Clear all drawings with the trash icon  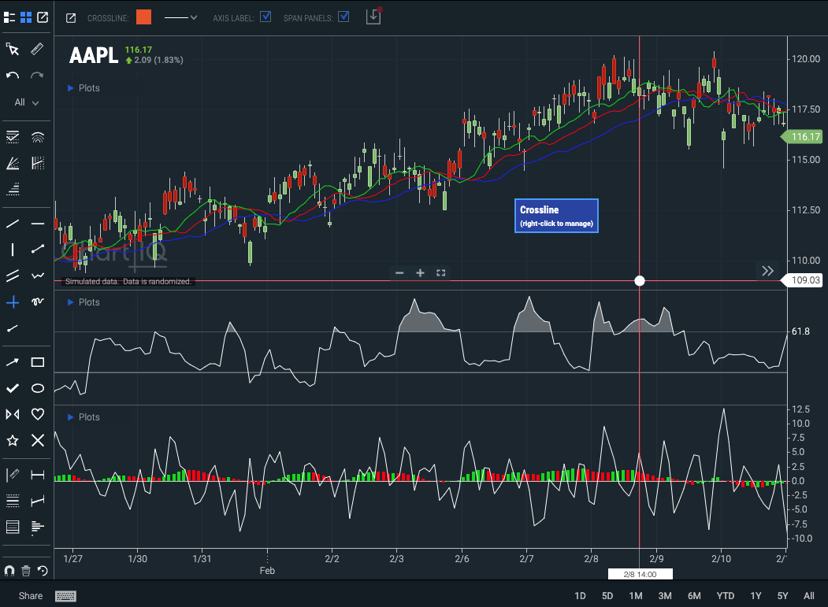tap(26, 571)
